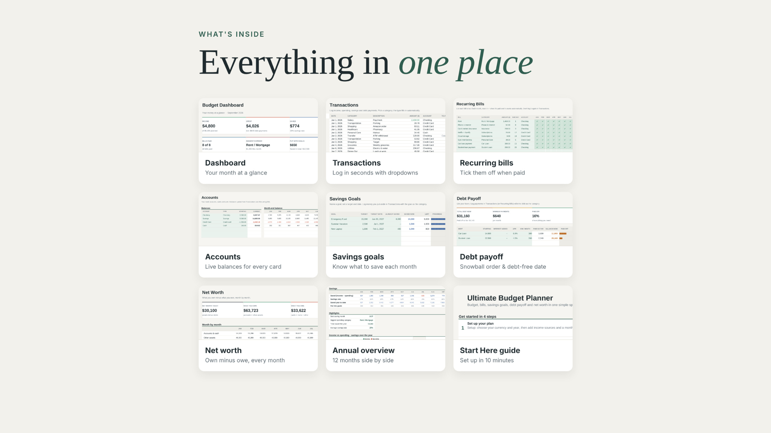Image resolution: width=771 pixels, height=433 pixels.
Task: Click "Live balances for every card" caption
Action: (x=243, y=267)
